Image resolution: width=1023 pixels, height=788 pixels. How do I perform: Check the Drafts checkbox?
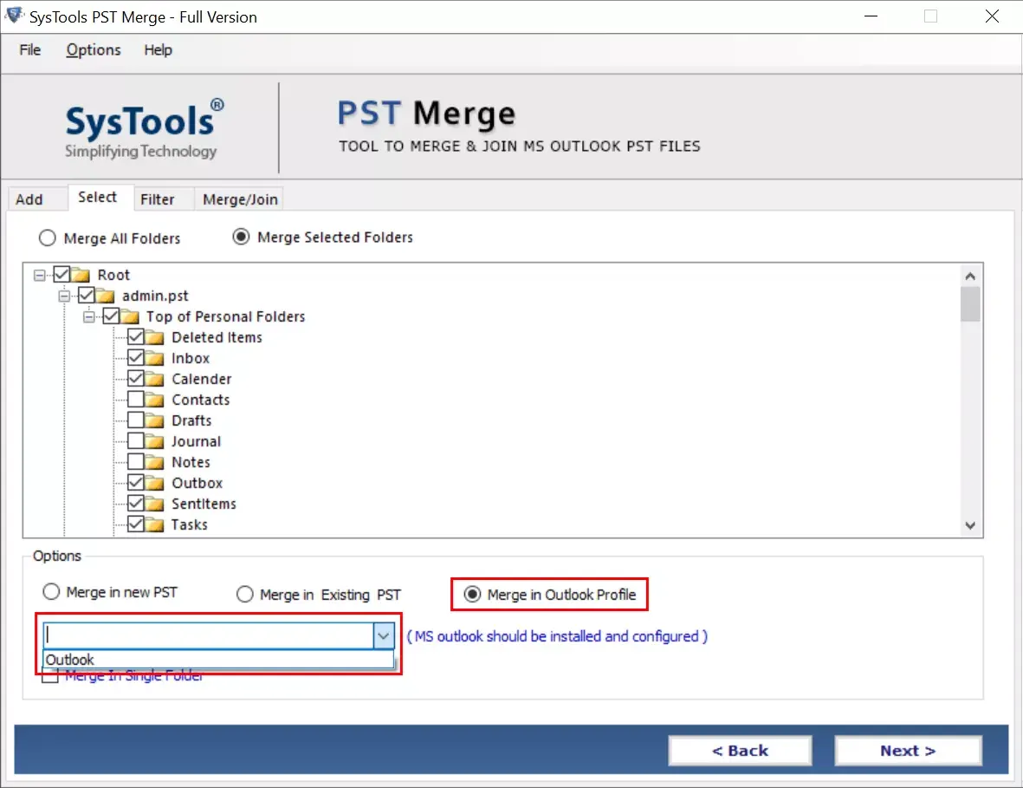coord(136,420)
